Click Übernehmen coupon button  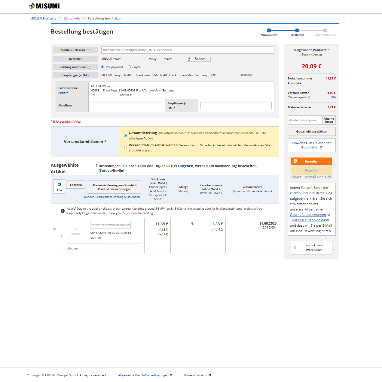(x=329, y=120)
